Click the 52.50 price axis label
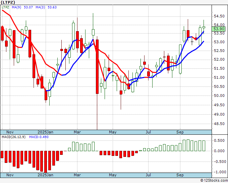The height and width of the screenshot is (183, 228). coord(219,51)
